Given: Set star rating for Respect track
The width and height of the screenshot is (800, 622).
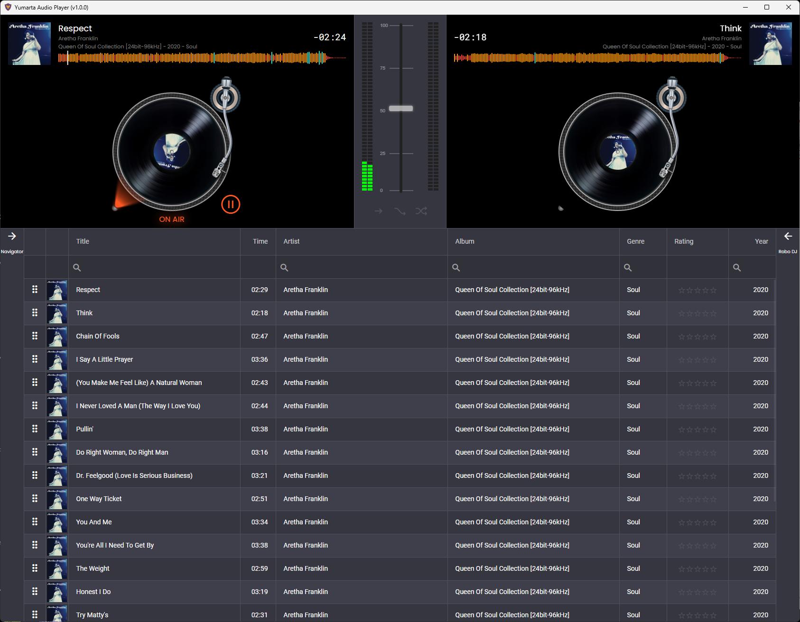Looking at the screenshot, I should (x=698, y=290).
